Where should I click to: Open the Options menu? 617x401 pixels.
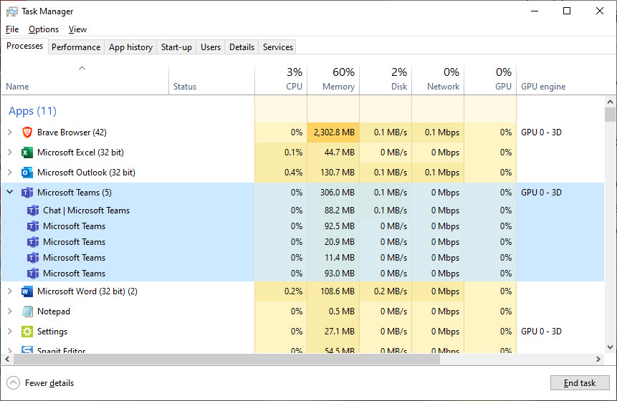(44, 29)
